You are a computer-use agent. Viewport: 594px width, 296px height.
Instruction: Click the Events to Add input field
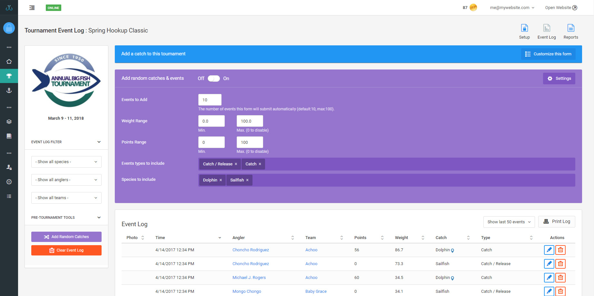coord(210,100)
